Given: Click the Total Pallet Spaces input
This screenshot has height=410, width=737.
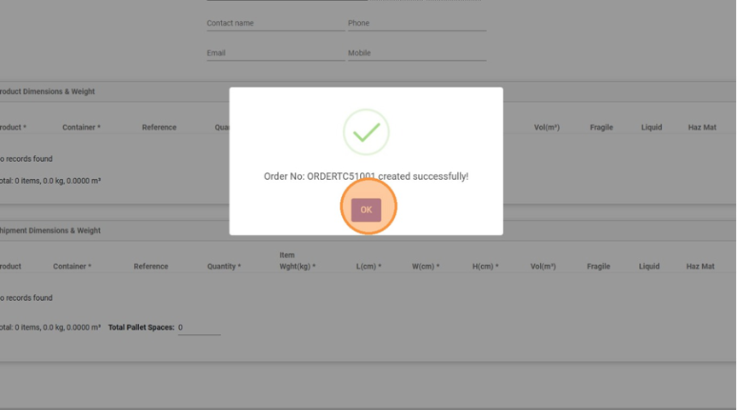Looking at the screenshot, I should pos(199,327).
